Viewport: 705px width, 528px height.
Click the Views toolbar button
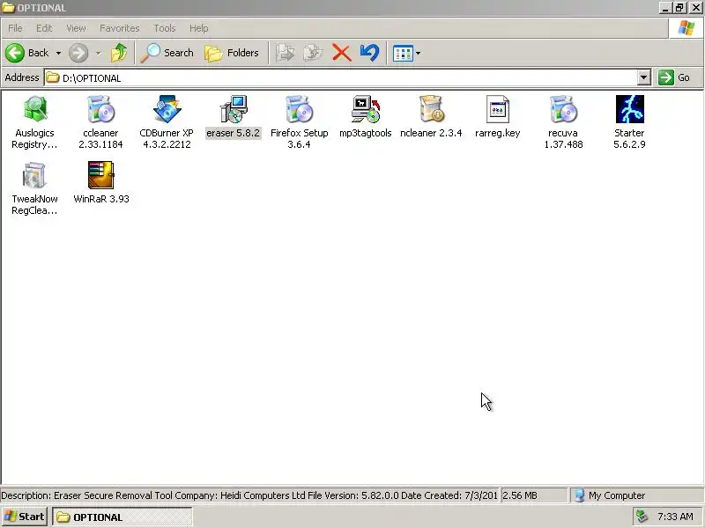click(403, 54)
